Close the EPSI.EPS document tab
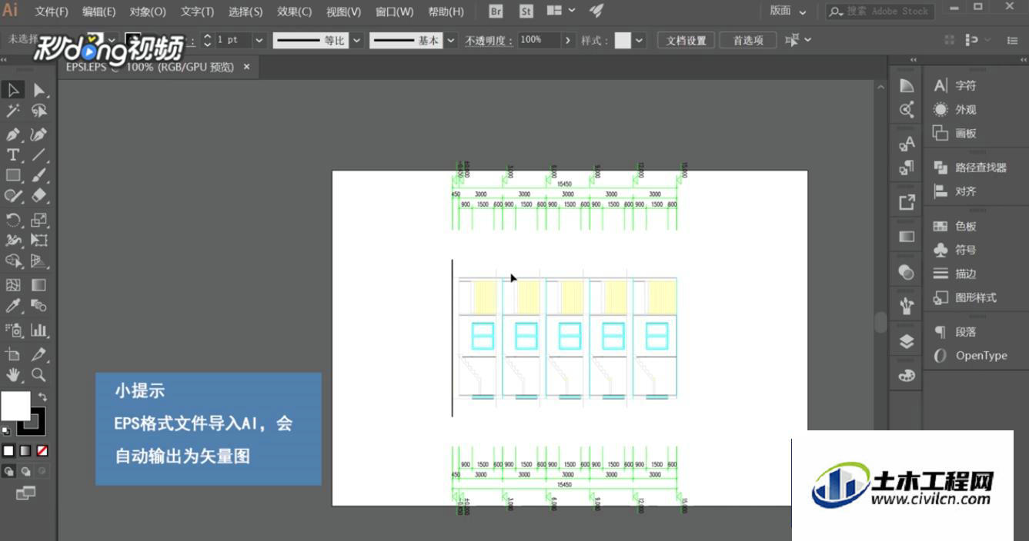Viewport: 1029px width, 541px height. 247,67
